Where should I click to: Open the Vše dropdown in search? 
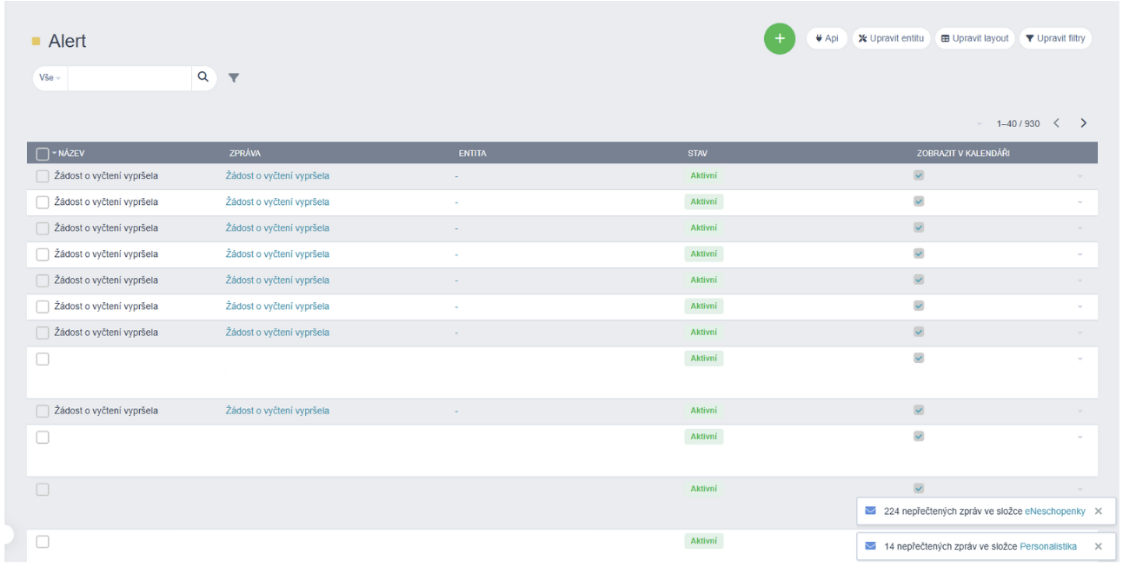pyautogui.click(x=50, y=78)
